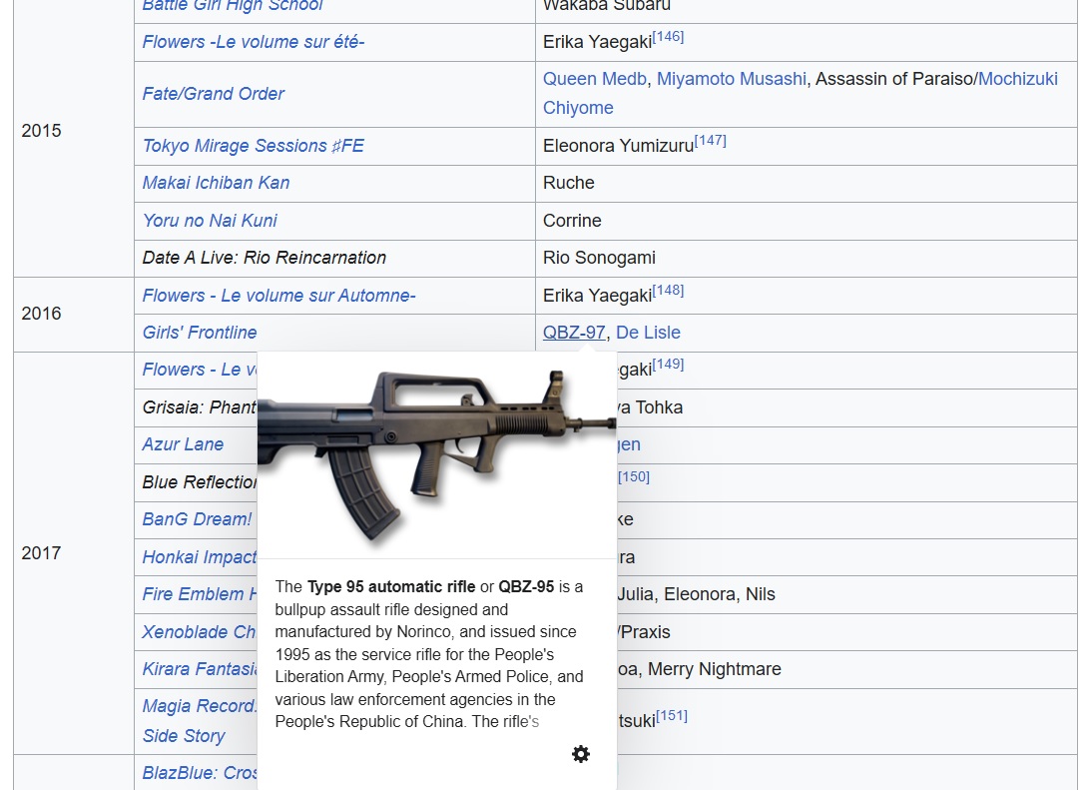Open the Girls' Frontline game link
The width and height of the screenshot is (1087, 790).
(x=200, y=333)
